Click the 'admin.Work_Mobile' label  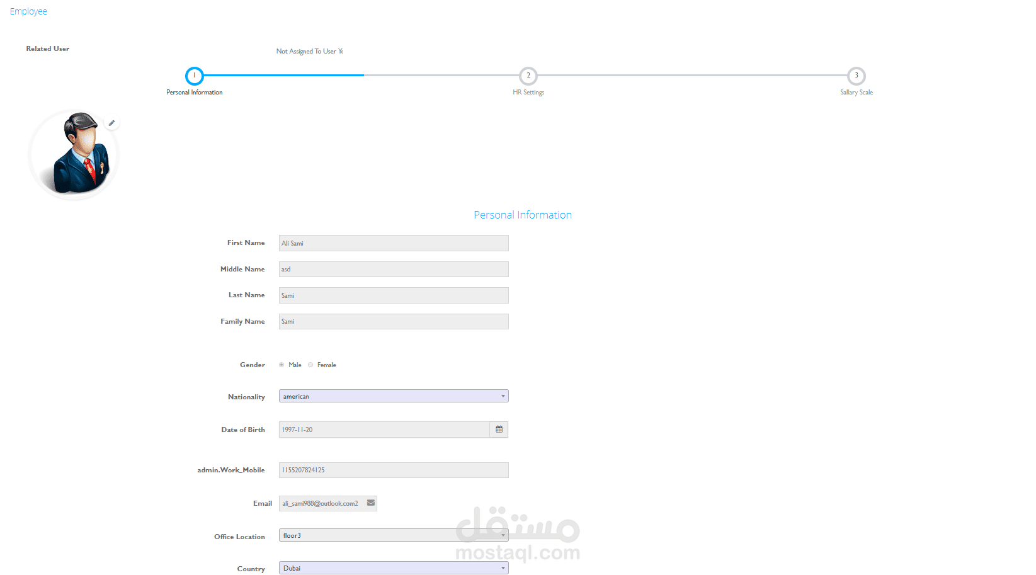(x=231, y=470)
